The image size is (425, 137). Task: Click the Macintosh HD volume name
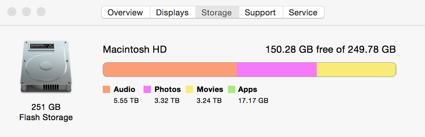135,49
